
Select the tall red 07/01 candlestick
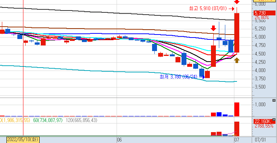point(237,33)
